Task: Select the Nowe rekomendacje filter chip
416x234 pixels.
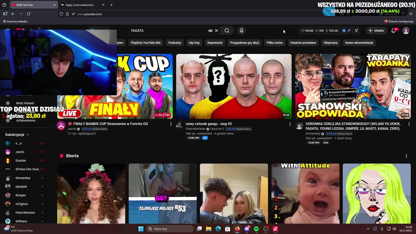Action: click(359, 43)
